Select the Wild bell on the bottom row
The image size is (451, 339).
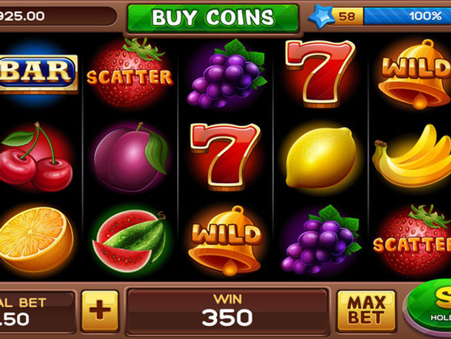click(225, 240)
